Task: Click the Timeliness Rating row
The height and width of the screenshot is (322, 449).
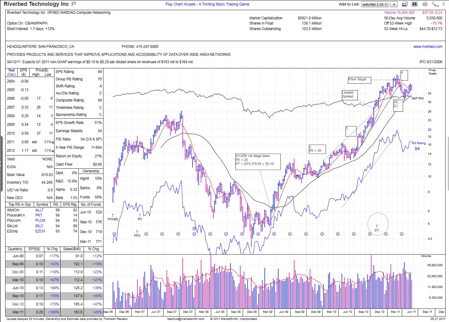Action: click(79, 108)
